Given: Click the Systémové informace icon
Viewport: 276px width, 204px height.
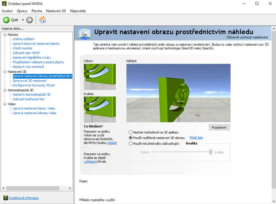Looking at the screenshot, I should pos(6,198).
